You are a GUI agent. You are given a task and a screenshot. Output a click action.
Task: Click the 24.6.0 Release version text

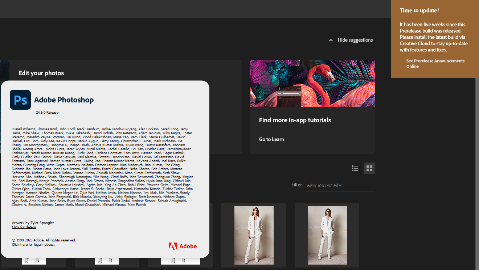[47, 113]
